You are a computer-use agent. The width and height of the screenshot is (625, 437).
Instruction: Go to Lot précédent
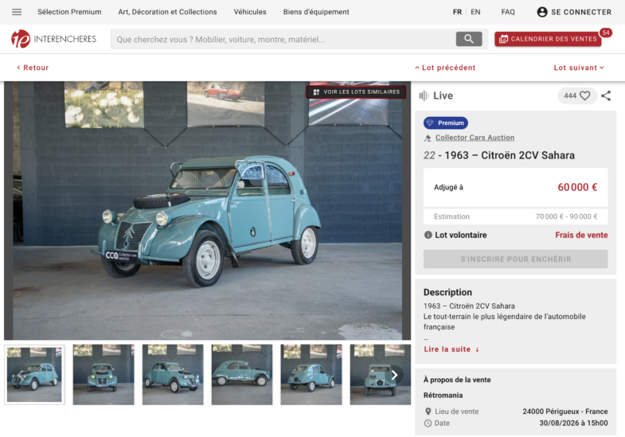(x=445, y=68)
